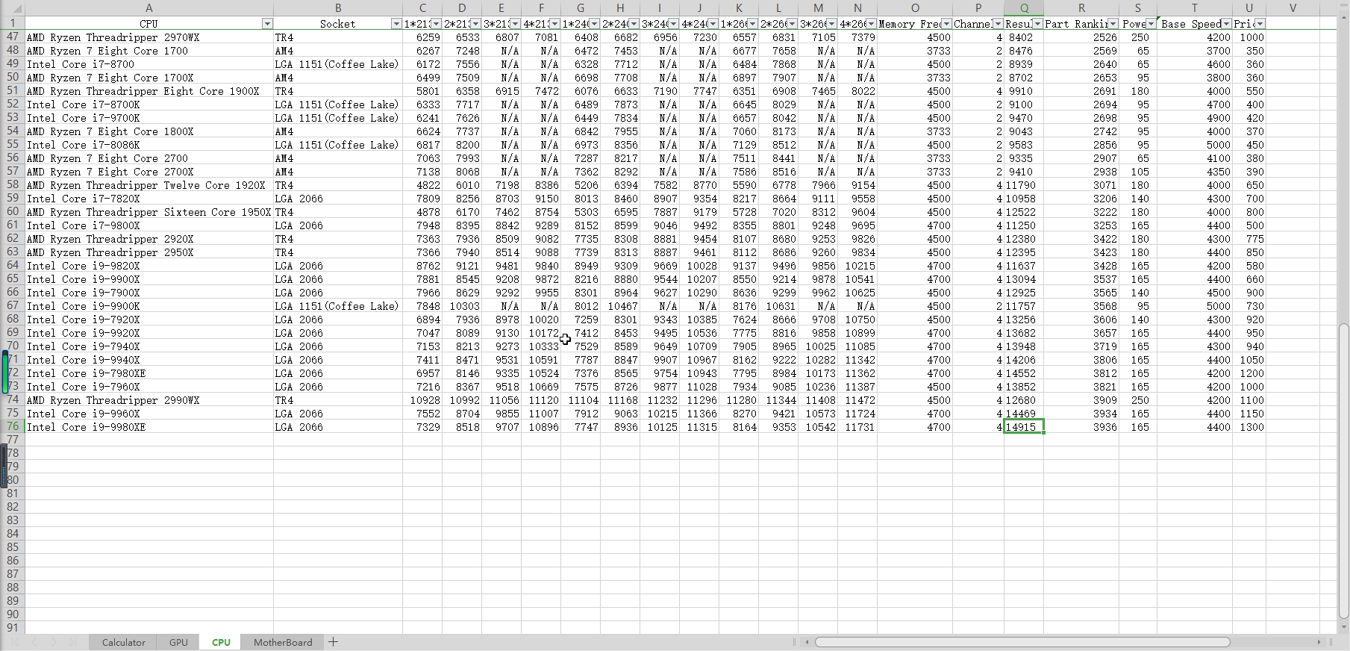Click the vertical scrollbar down arrow
The width and height of the screenshot is (1350, 651).
1344,628
